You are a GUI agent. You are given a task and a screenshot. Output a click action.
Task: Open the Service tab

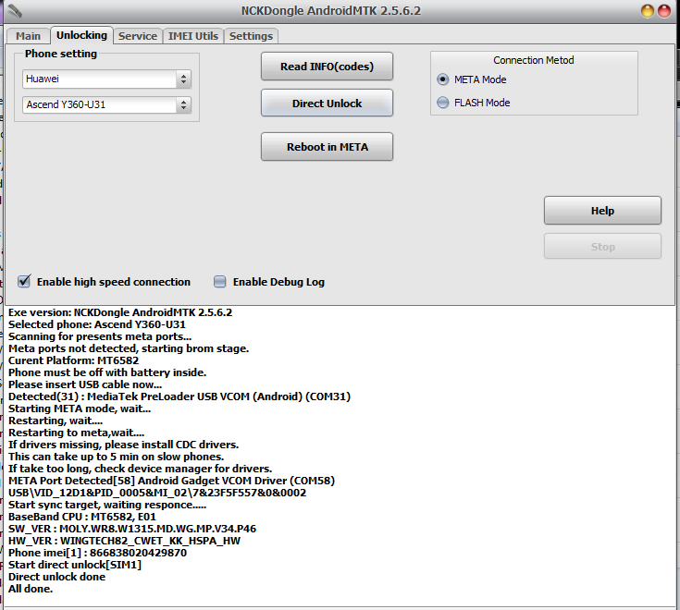coord(138,36)
